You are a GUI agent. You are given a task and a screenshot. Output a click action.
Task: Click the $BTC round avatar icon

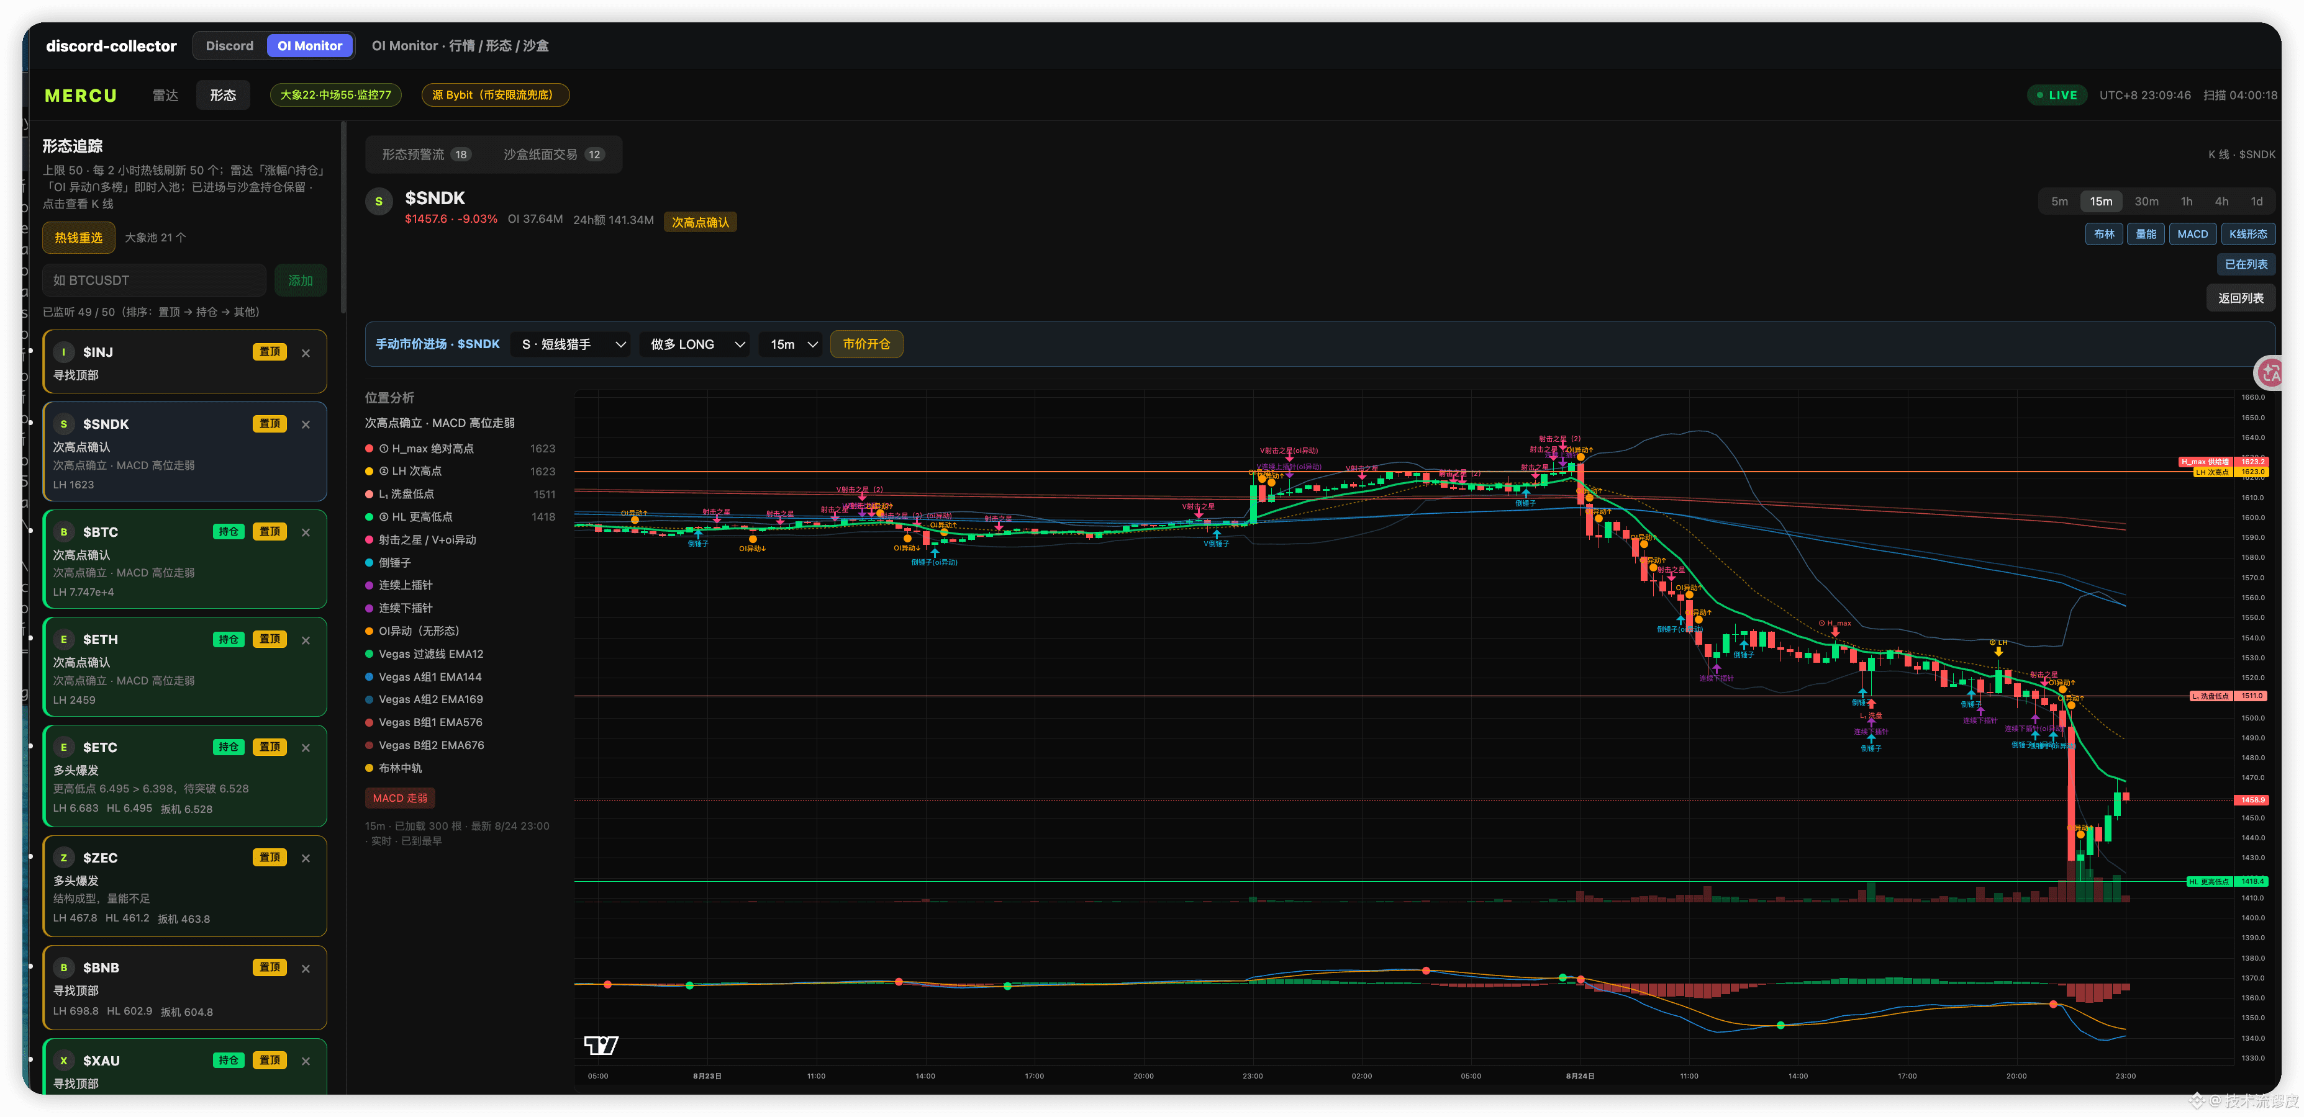[63, 532]
